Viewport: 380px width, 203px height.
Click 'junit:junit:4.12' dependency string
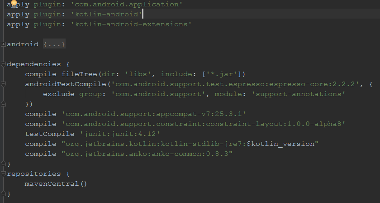tap(120, 134)
